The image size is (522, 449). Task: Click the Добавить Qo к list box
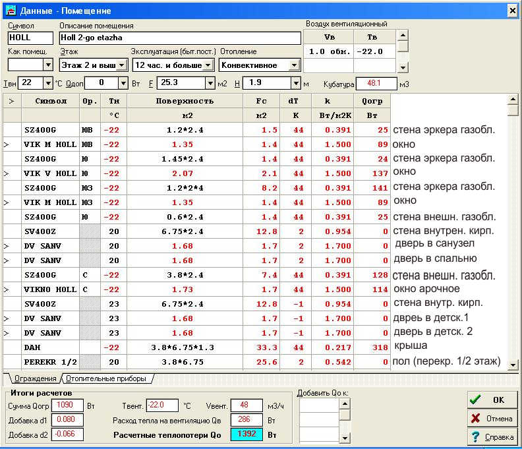tap(319, 421)
